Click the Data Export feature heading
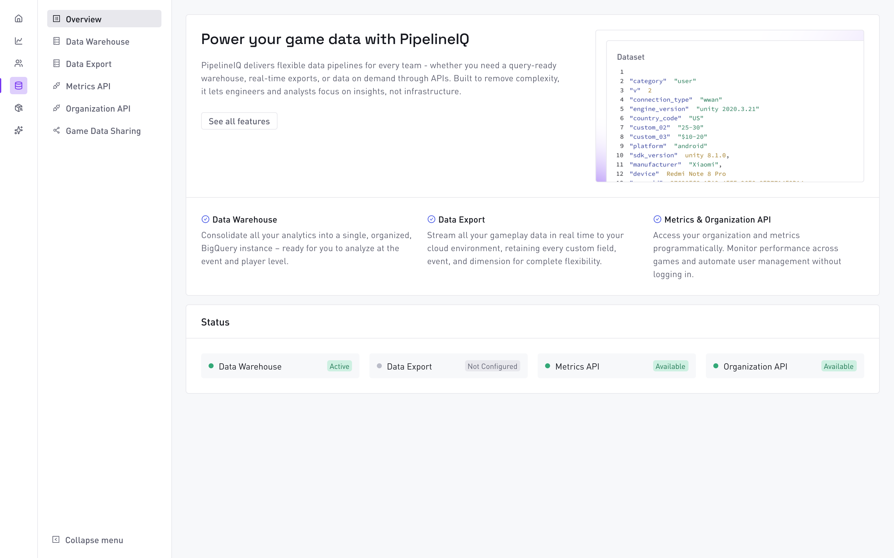Image resolution: width=894 pixels, height=558 pixels. point(461,219)
